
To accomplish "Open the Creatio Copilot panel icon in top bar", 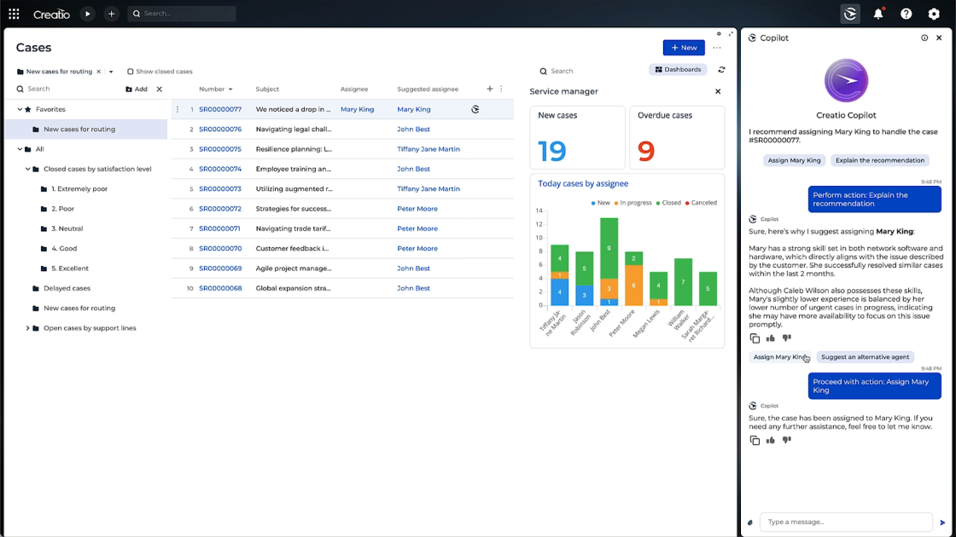I will (849, 14).
